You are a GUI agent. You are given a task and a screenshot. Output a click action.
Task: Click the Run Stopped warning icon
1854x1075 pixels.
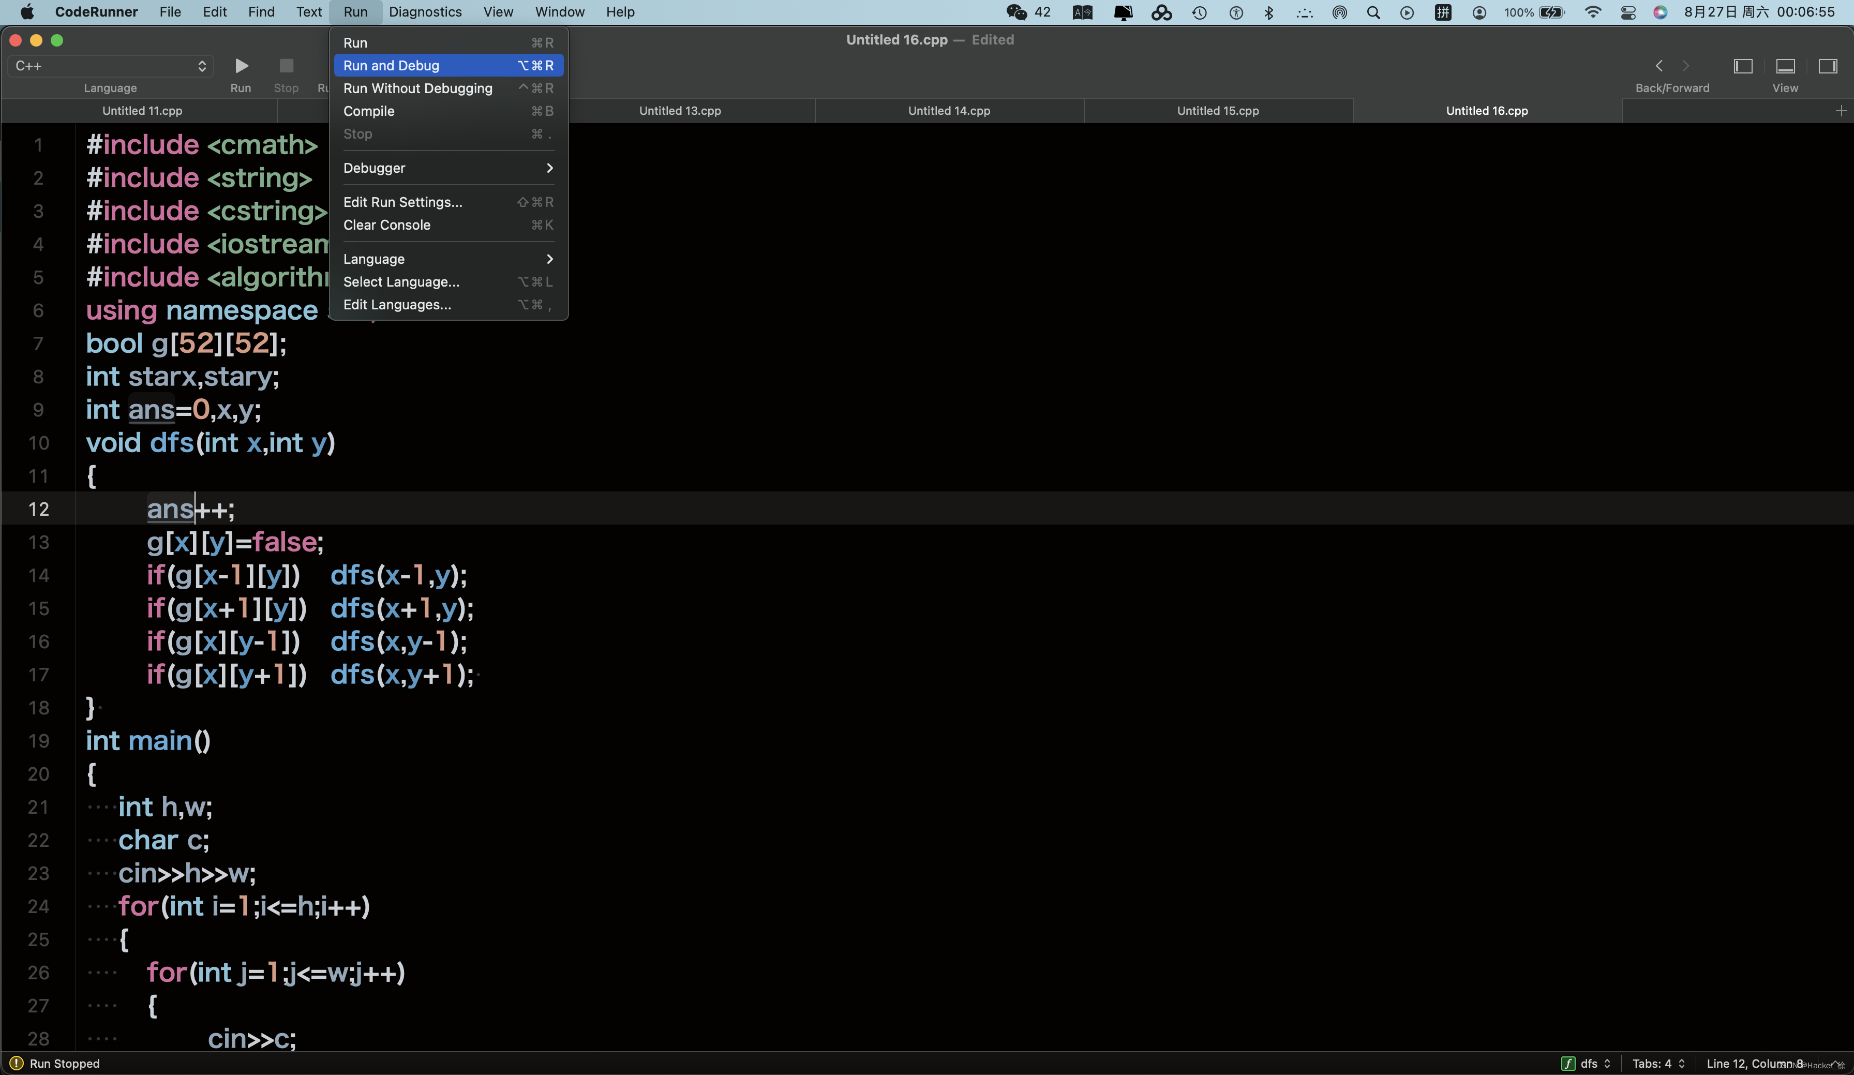point(16,1063)
